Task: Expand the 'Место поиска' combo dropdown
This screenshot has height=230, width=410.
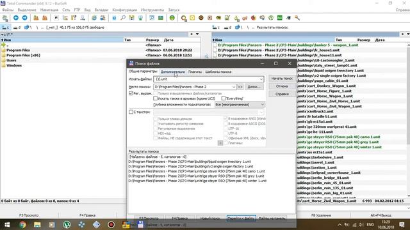Action: coord(233,87)
